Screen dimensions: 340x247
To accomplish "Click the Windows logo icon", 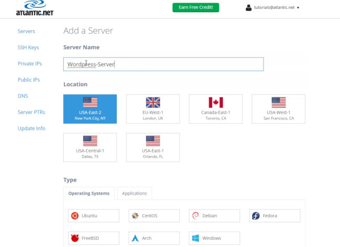I will click(x=196, y=238).
